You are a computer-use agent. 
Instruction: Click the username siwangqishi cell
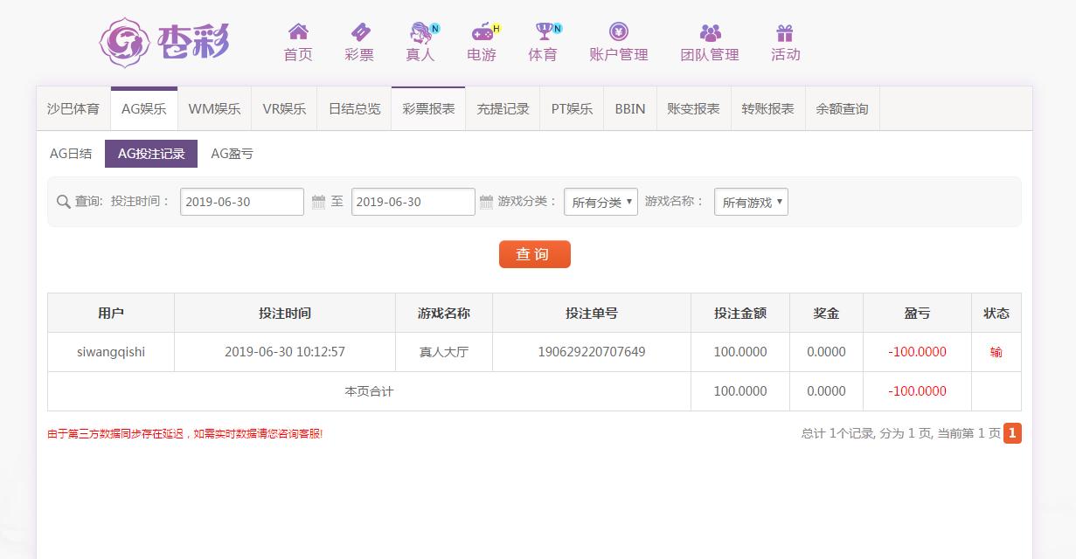click(x=111, y=352)
